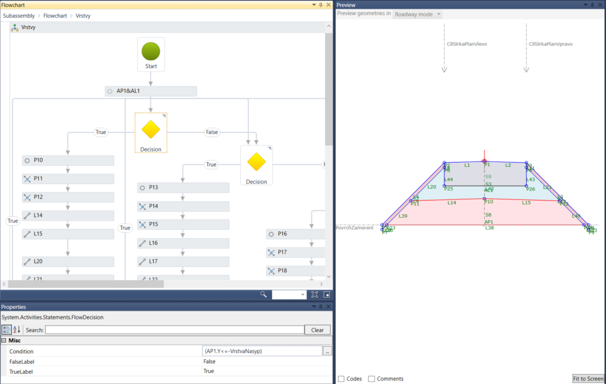Image resolution: width=606 pixels, height=384 pixels.
Task: Click the Vrstvy flowchart header icon
Action: 15,27
